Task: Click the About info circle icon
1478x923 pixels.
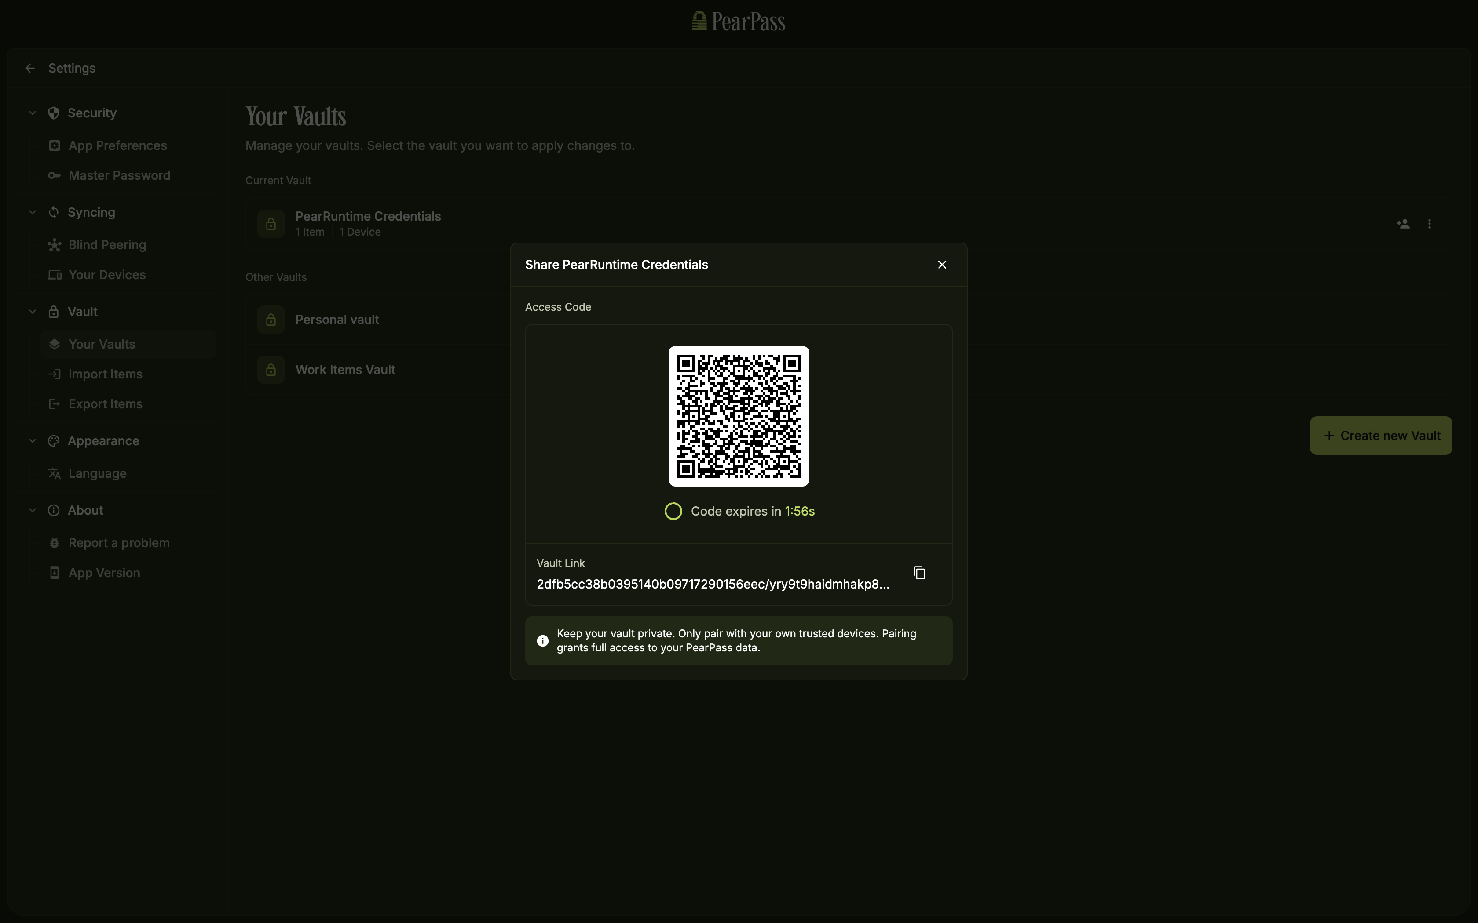Action: tap(54, 510)
